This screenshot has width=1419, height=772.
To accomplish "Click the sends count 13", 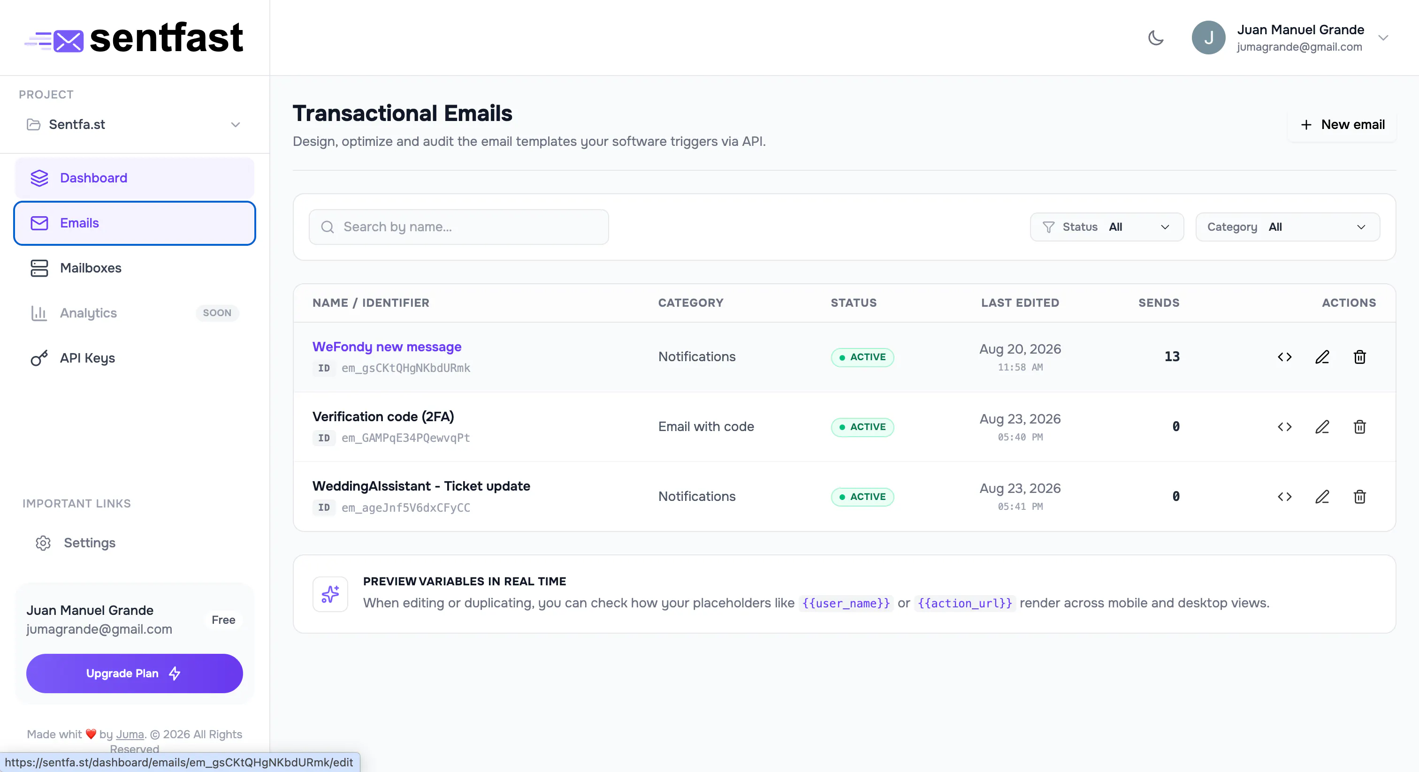I will (1172, 357).
